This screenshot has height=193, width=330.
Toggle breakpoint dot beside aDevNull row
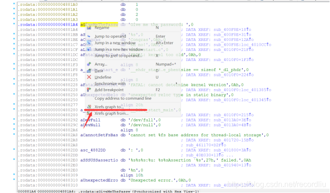coord(14,124)
